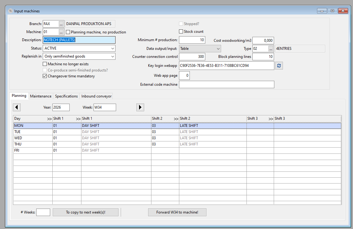Click the Minimum # production field

pos(192,40)
